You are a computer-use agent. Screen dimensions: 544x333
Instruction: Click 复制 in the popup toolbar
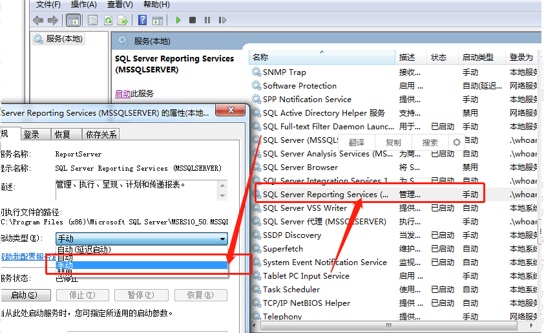tap(393, 142)
